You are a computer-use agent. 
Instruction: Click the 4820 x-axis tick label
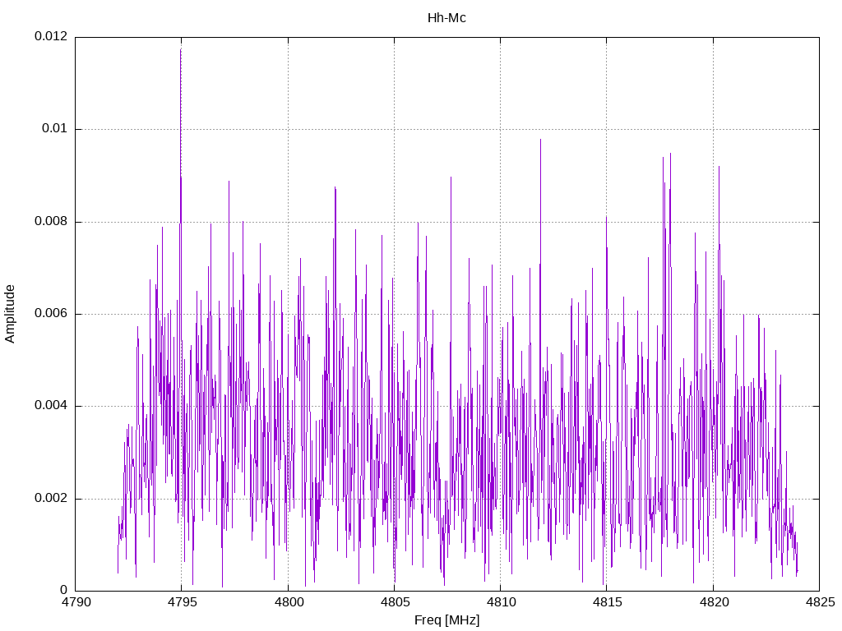tap(714, 602)
